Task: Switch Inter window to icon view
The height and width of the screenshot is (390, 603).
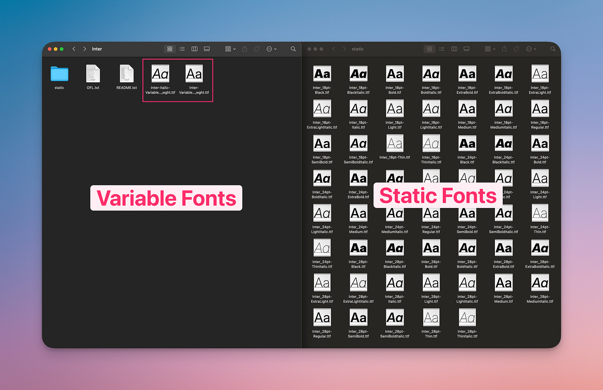Action: click(x=170, y=49)
